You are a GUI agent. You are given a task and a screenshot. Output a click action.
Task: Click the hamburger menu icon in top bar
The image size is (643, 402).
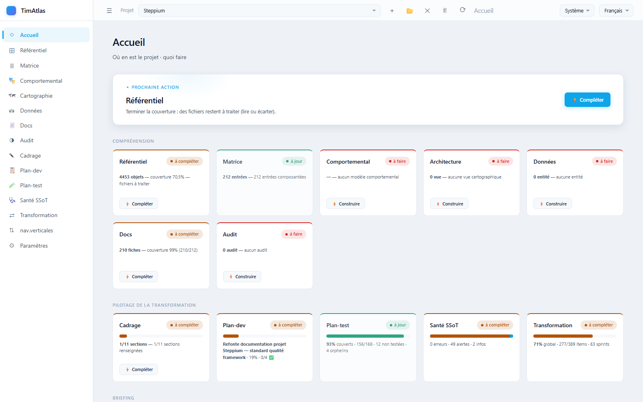(109, 11)
